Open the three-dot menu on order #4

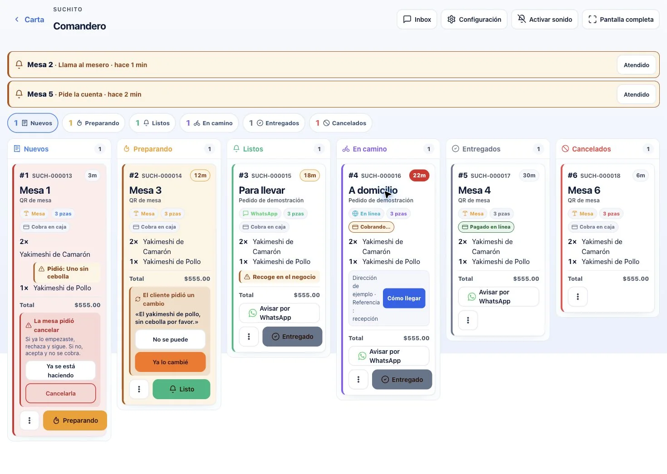pos(358,380)
